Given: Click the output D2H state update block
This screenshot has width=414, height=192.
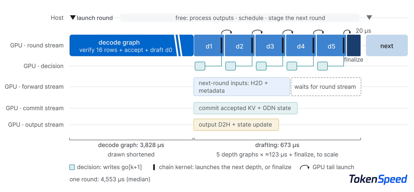Looking at the screenshot, I should point(236,125).
